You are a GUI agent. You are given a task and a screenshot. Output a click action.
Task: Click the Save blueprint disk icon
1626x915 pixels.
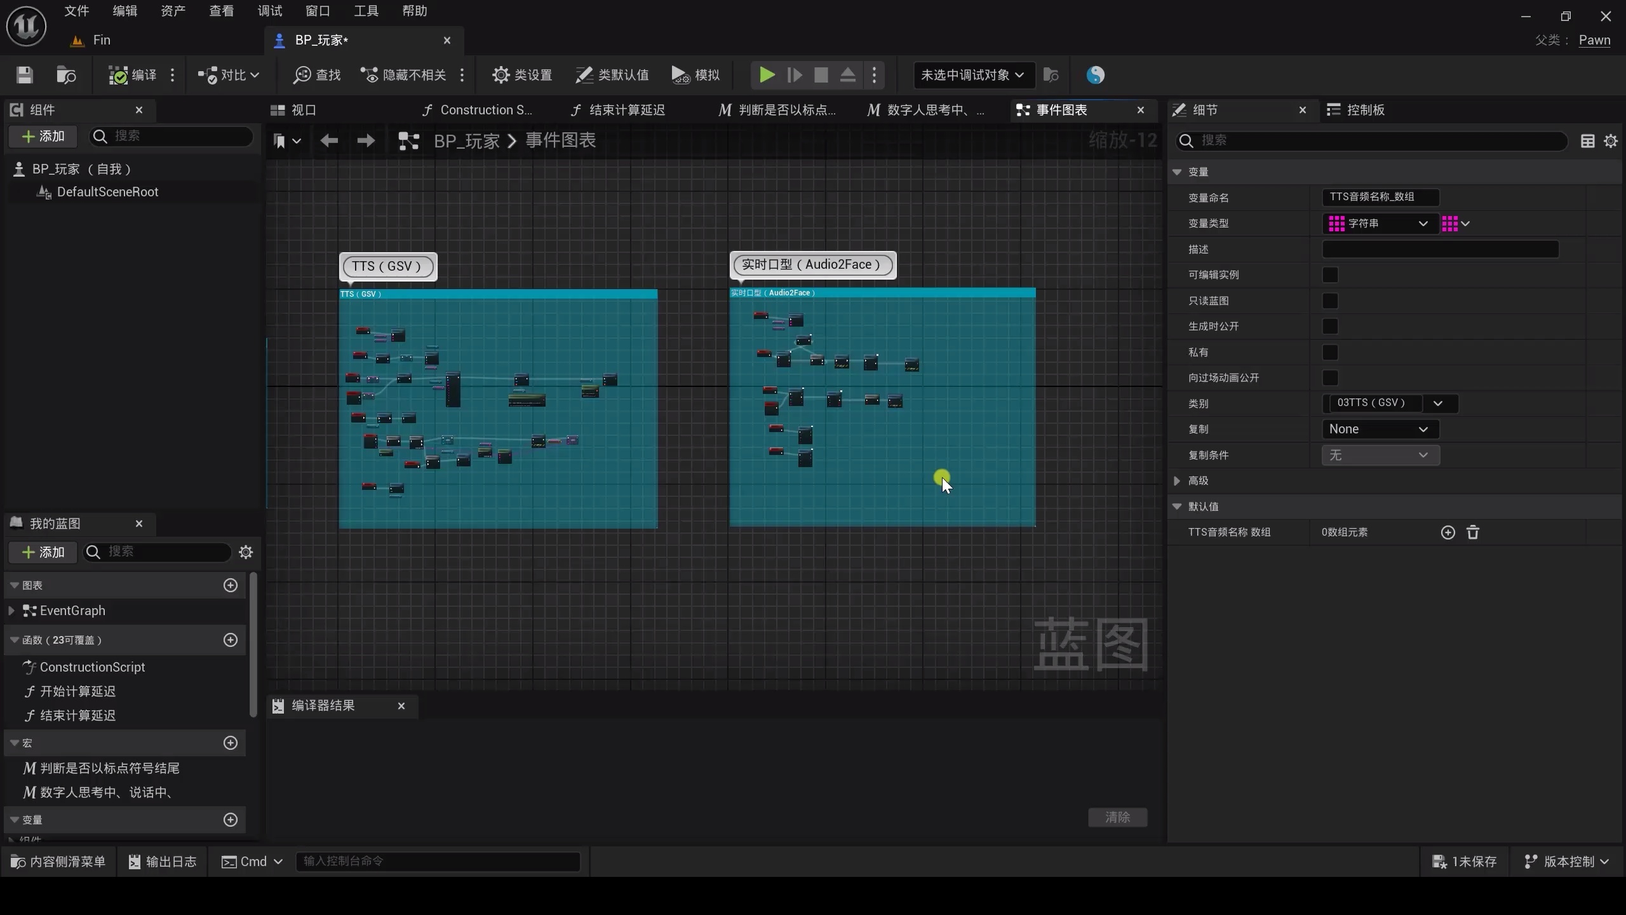[x=24, y=75]
